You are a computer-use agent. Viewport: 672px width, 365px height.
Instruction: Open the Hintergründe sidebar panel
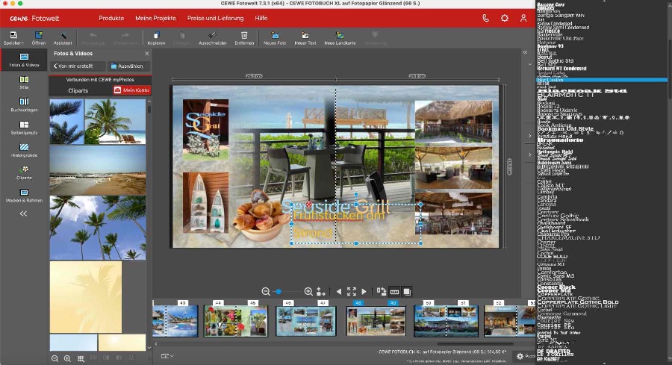(x=24, y=149)
